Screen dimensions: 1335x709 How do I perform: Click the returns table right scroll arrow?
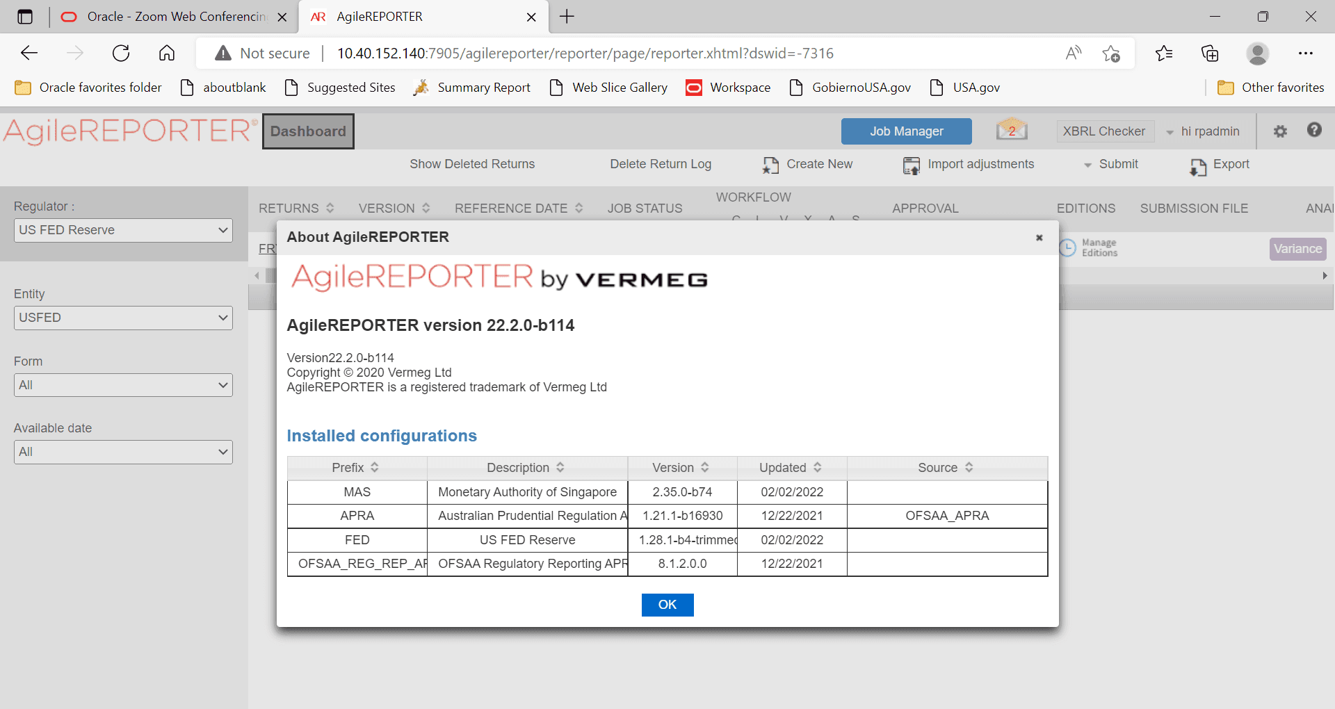[x=1325, y=276]
